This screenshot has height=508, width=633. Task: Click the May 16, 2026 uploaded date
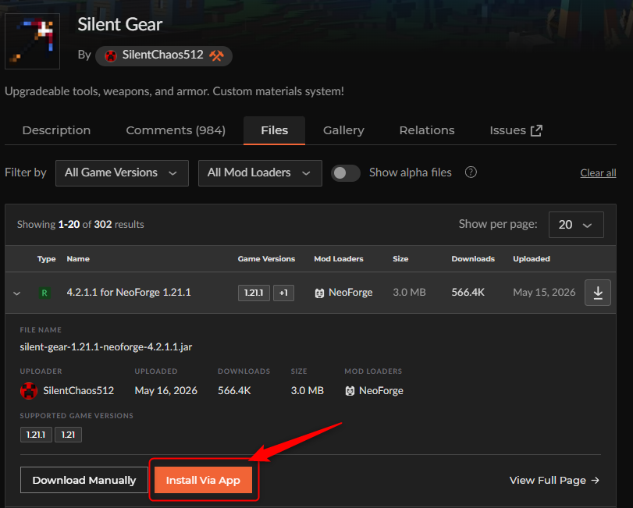pos(166,391)
